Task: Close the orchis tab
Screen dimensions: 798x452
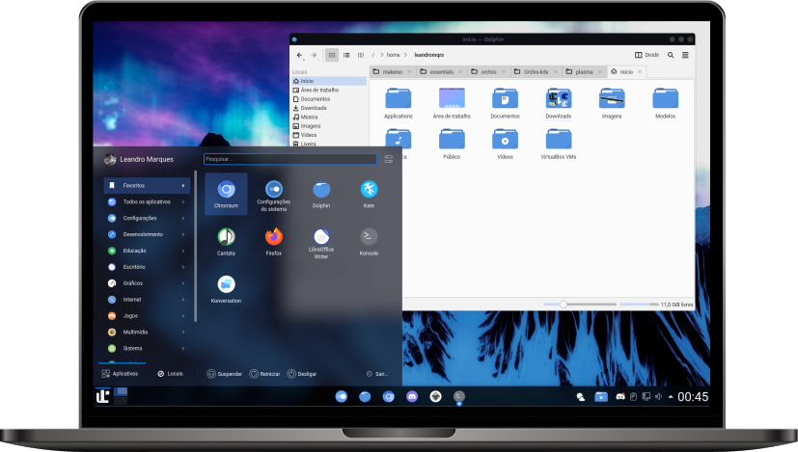Action: tap(504, 71)
